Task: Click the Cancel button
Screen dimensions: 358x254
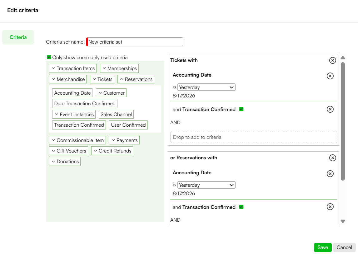Action: 344,247
